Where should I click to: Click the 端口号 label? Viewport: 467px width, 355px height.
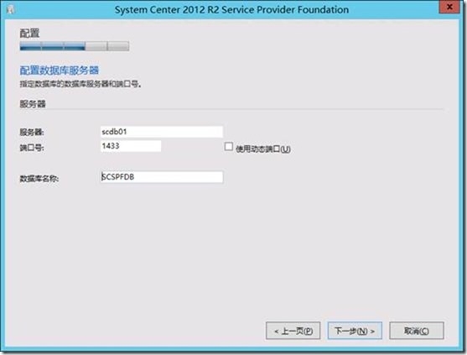tap(32, 148)
